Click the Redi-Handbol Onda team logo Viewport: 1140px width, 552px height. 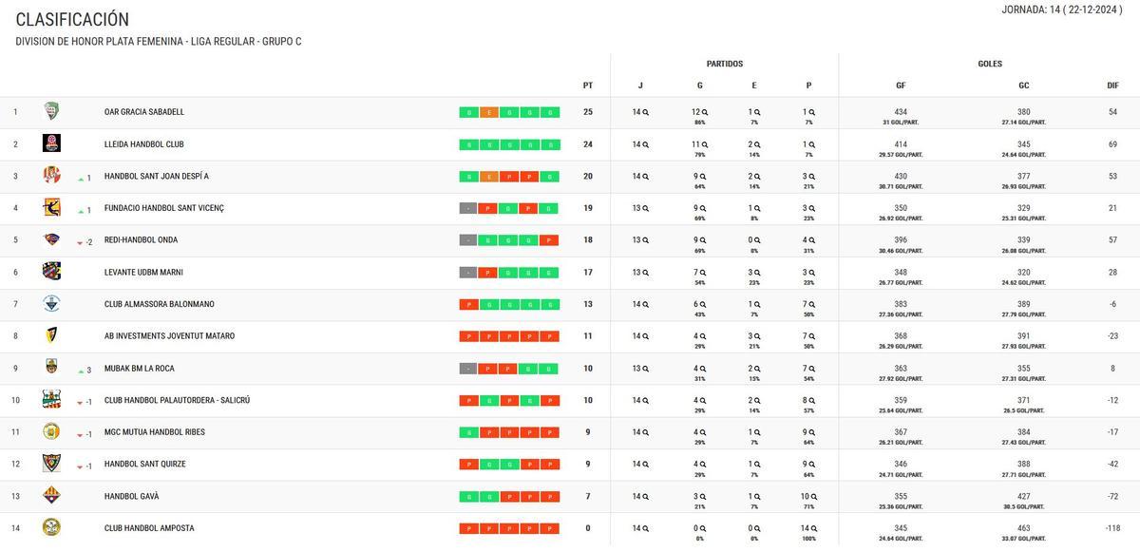[x=51, y=239]
